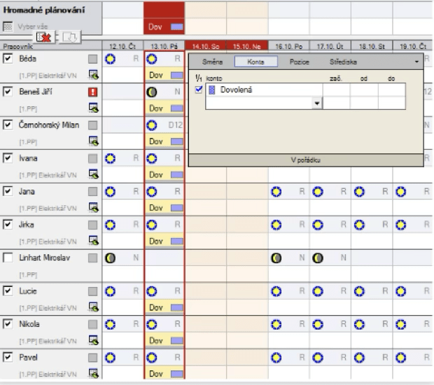Open Jana's plan detail icon
Image resolution: width=434 pixels, height=385 pixels.
pos(94,208)
